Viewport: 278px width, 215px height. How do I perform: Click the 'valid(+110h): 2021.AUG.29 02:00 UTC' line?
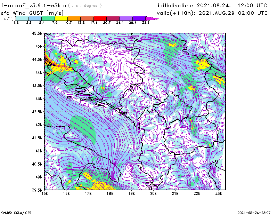212,13
